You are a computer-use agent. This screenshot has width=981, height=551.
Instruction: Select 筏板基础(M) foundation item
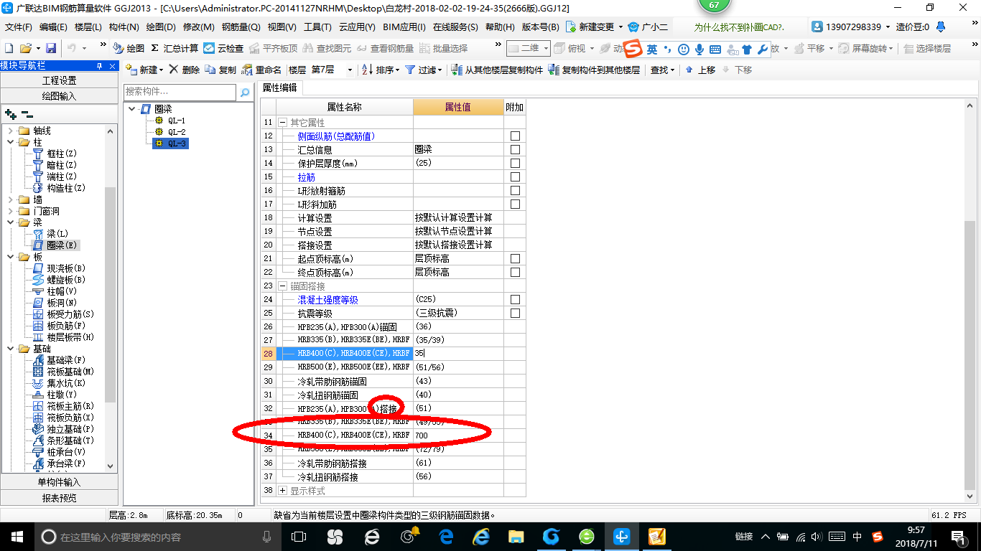70,372
